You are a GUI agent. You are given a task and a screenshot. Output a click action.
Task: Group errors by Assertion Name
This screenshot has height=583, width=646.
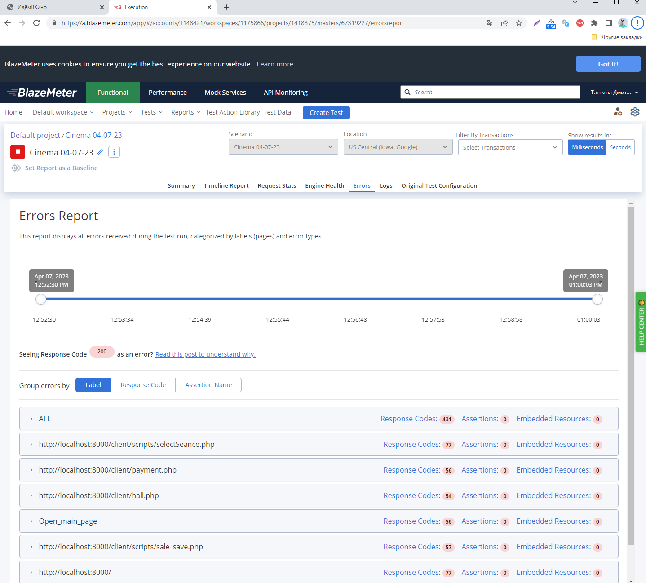coord(208,384)
